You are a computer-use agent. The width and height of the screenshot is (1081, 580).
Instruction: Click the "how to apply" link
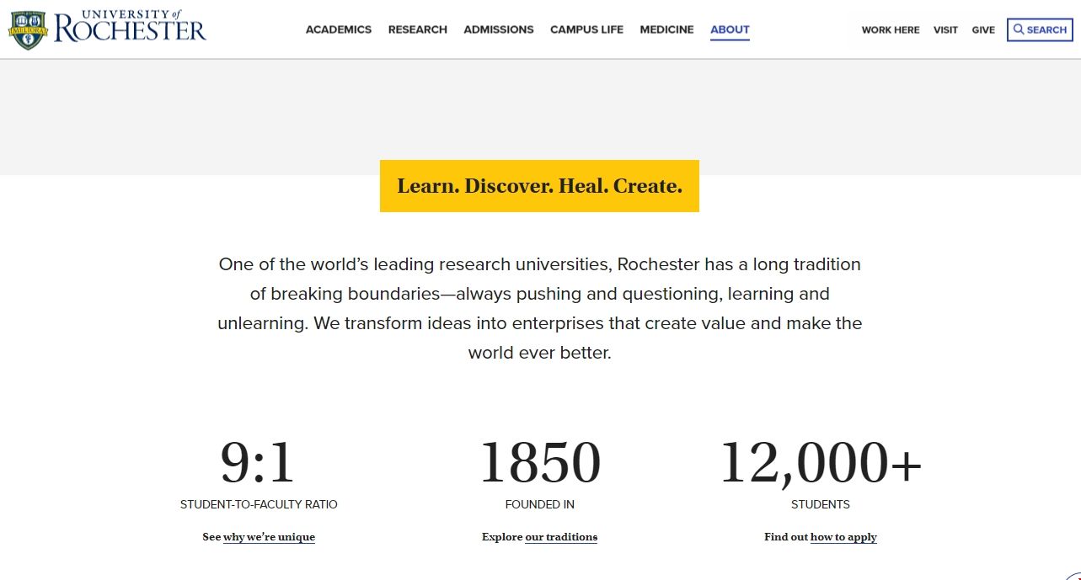(843, 537)
